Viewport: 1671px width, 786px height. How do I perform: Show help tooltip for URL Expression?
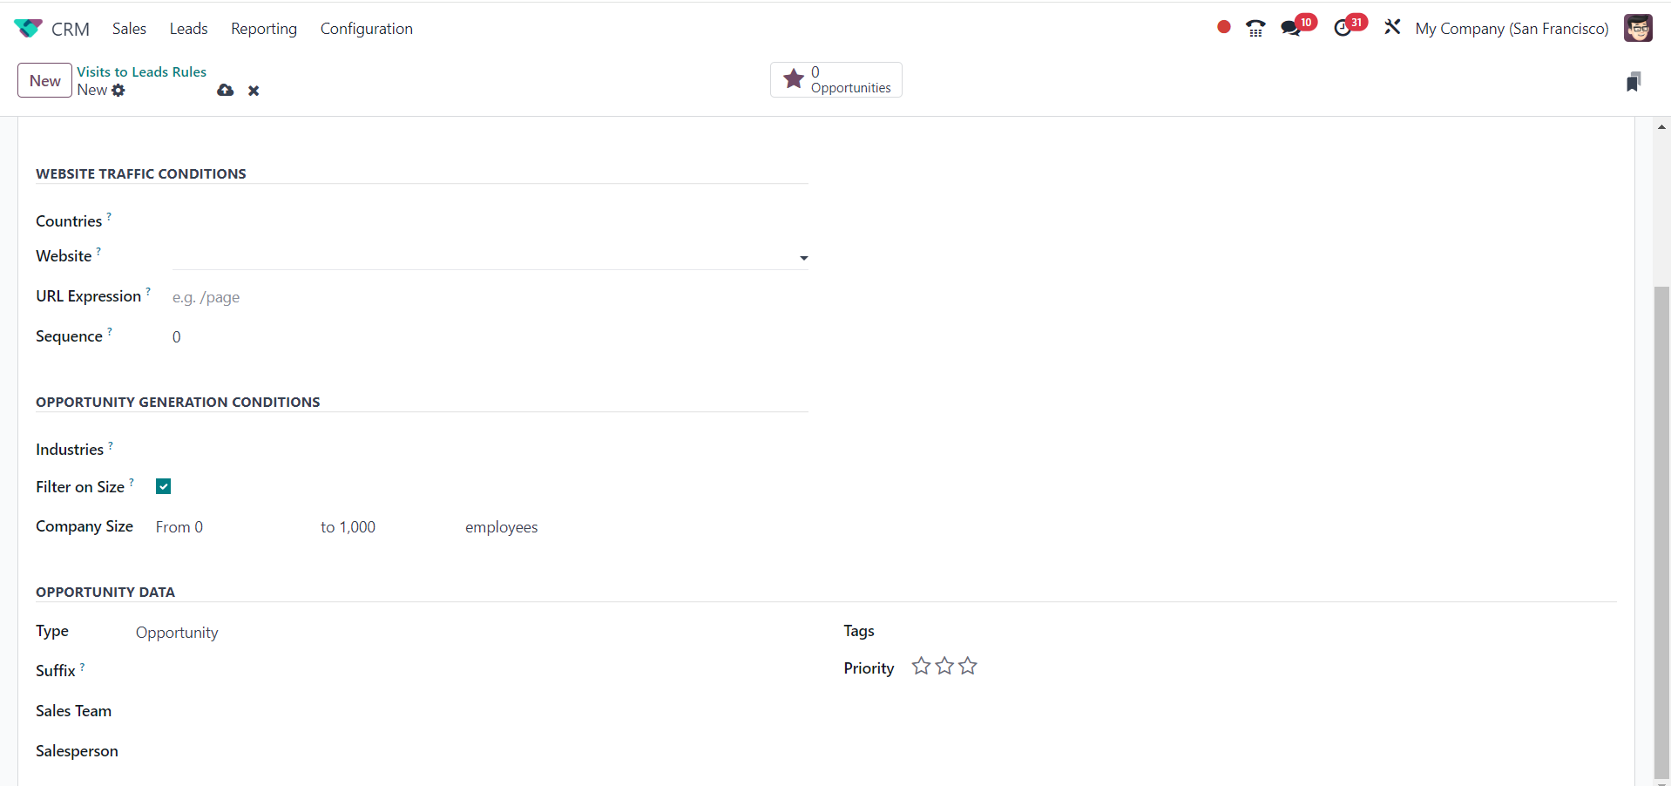(148, 291)
